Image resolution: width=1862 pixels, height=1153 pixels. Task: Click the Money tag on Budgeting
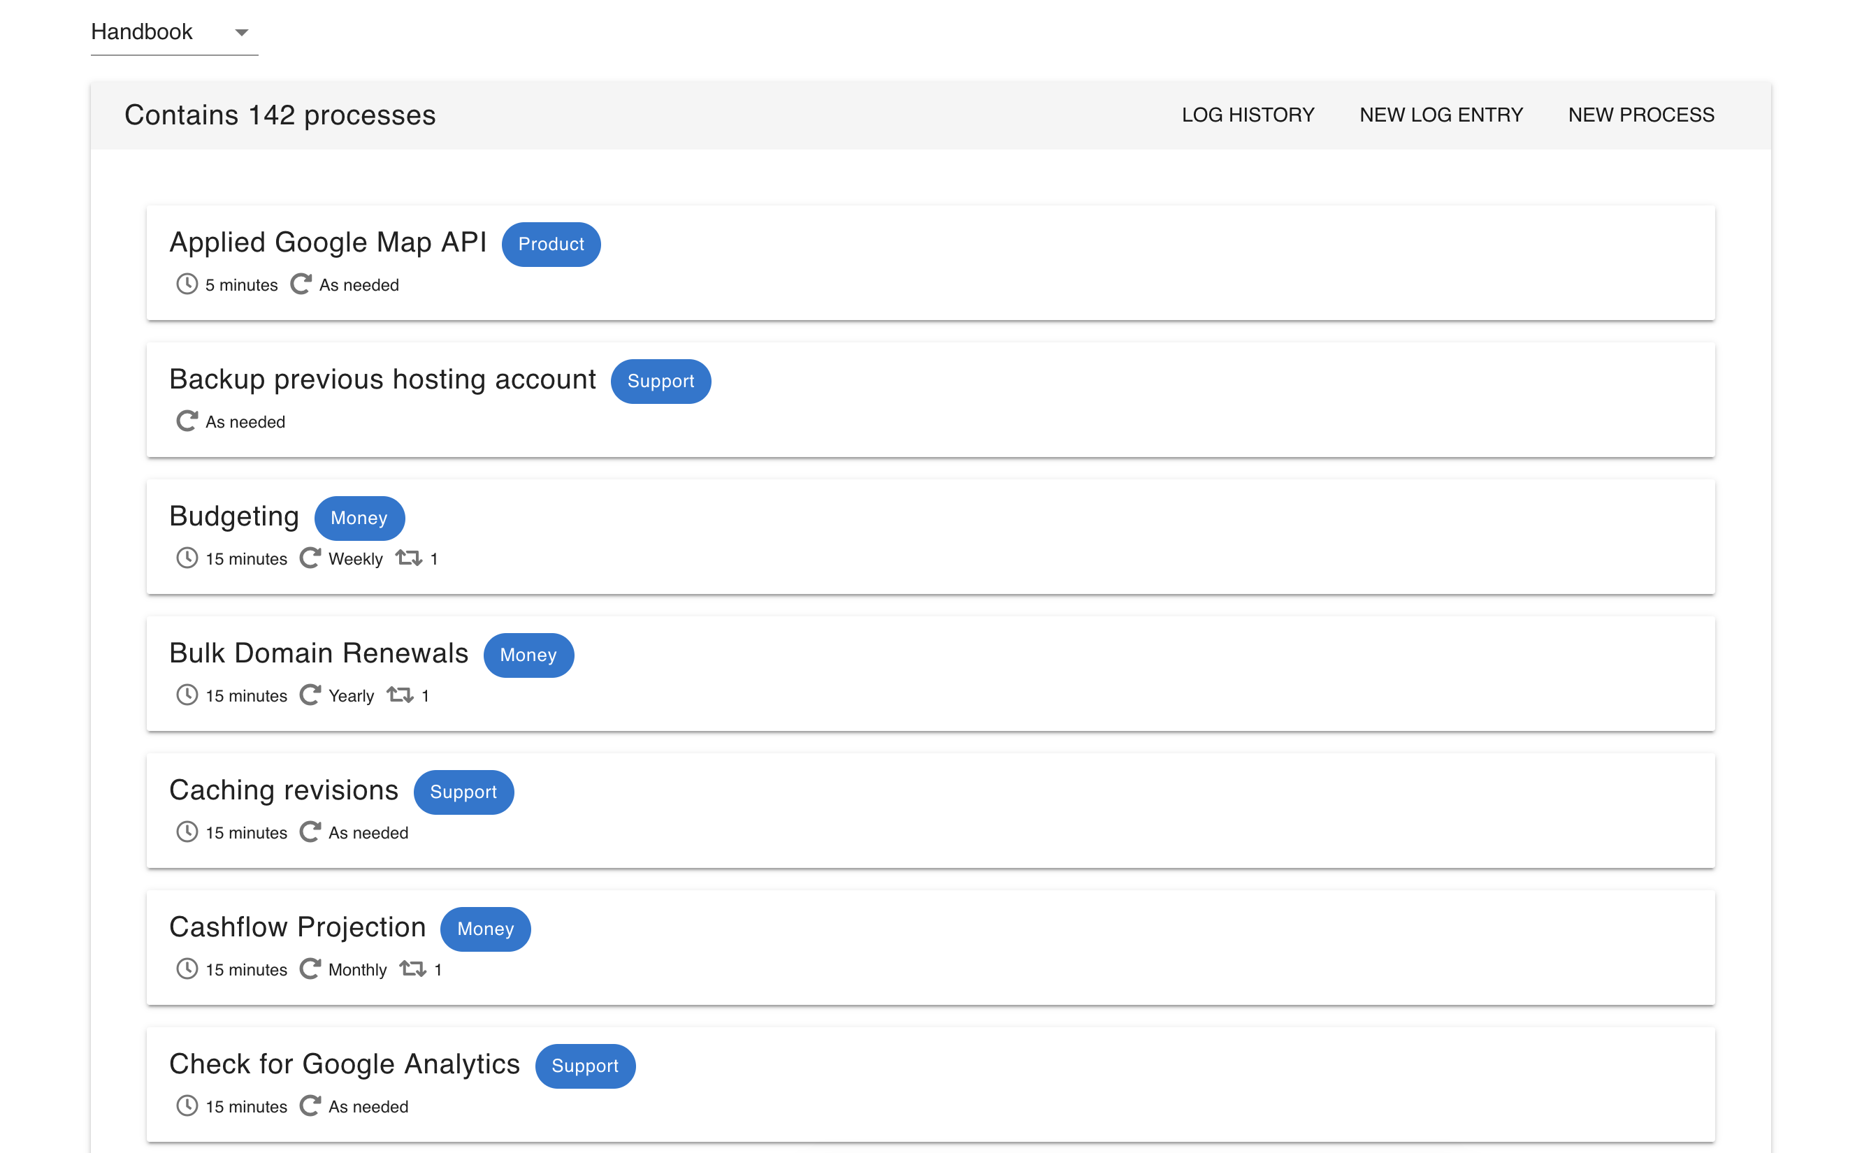[x=359, y=518]
